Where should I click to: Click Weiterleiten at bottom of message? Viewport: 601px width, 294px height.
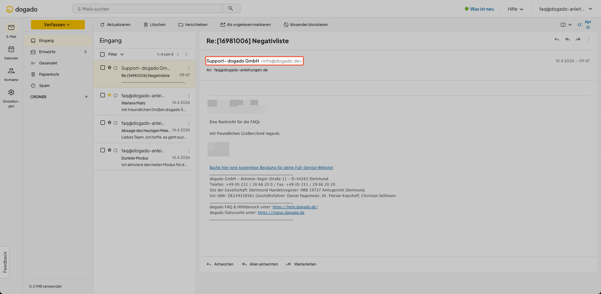(301, 264)
